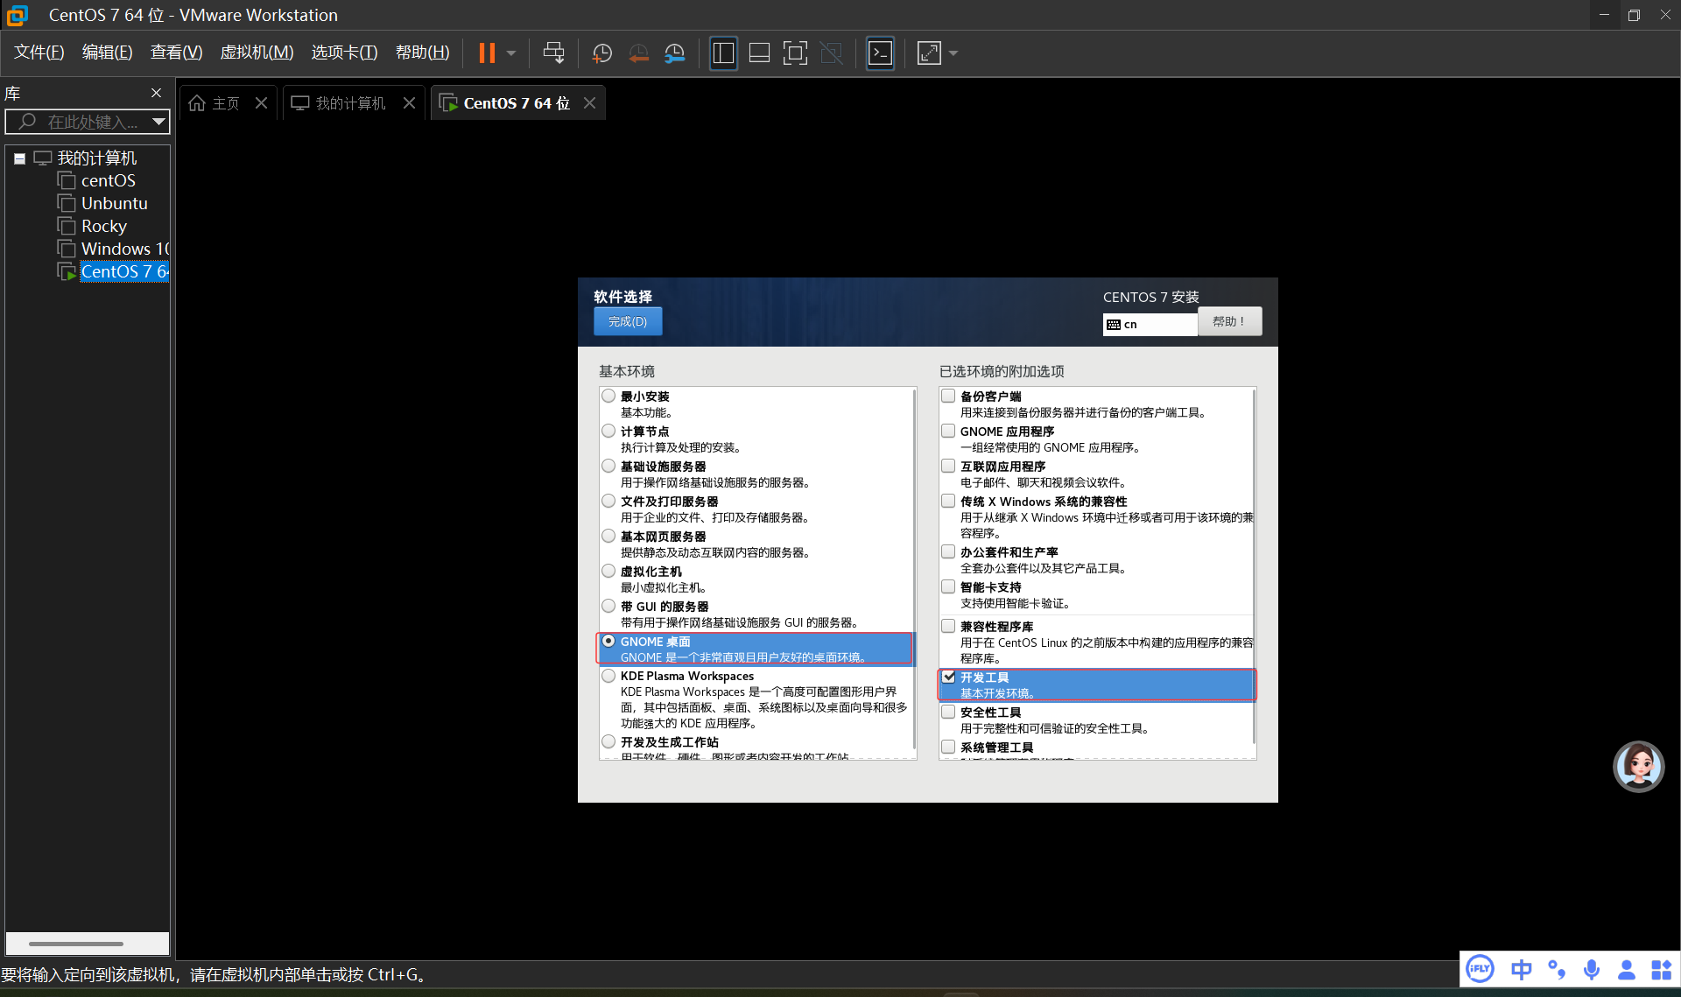Open the stretch display dropdown arrow
Screen dimensions: 1681x997
coord(953,53)
